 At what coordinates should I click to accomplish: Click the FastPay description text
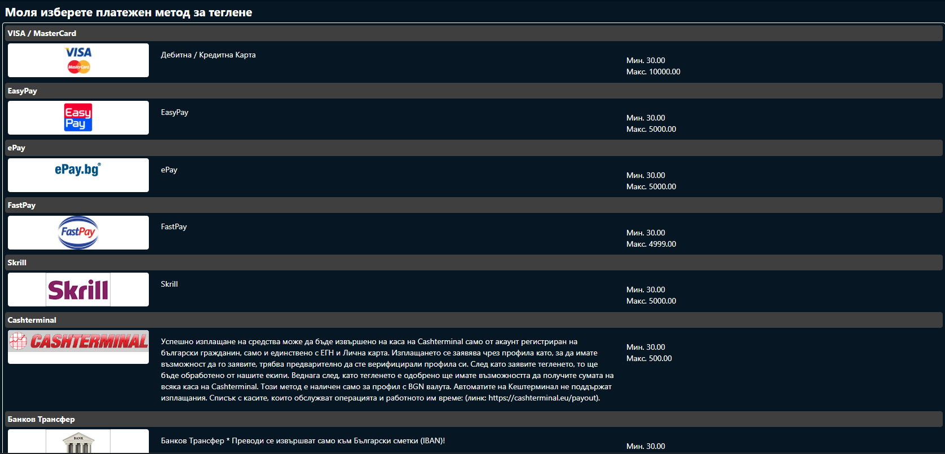174,226
